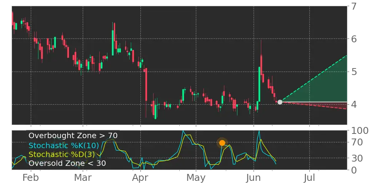Click the stochastic axis label '30'
This screenshot has width=374, height=187.
coord(357,158)
